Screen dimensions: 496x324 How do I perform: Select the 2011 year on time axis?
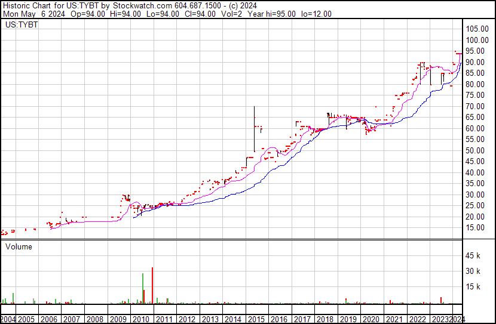coord(164,319)
